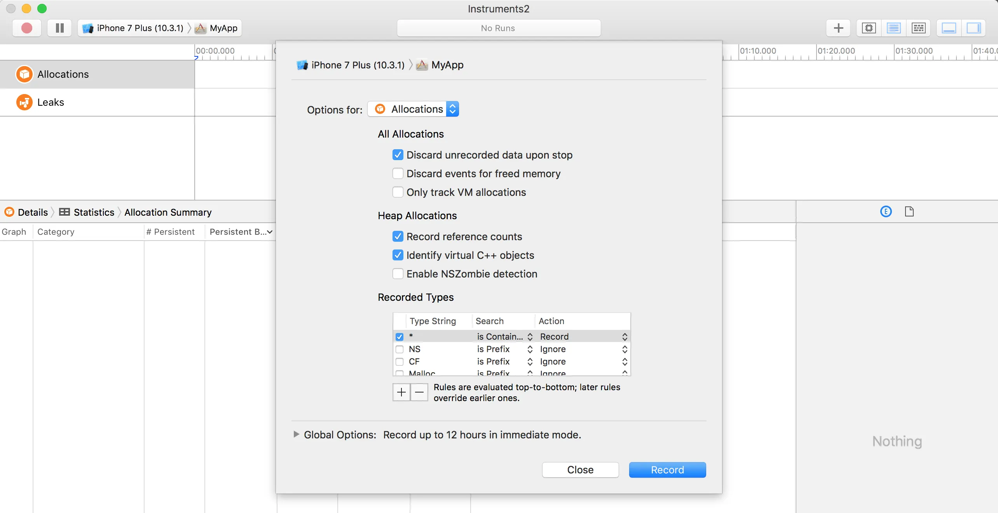Screen dimensions: 998x513
Task: Enable Discard events for freed memory
Action: tap(398, 173)
